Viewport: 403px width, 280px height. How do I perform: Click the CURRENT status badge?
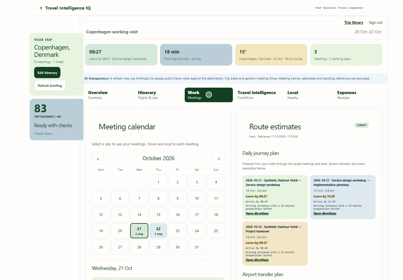362,125
